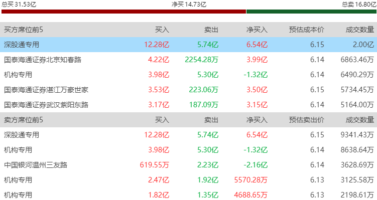Click volume cell '5734.45万'
The width and height of the screenshot is (377, 200).
coord(357,90)
